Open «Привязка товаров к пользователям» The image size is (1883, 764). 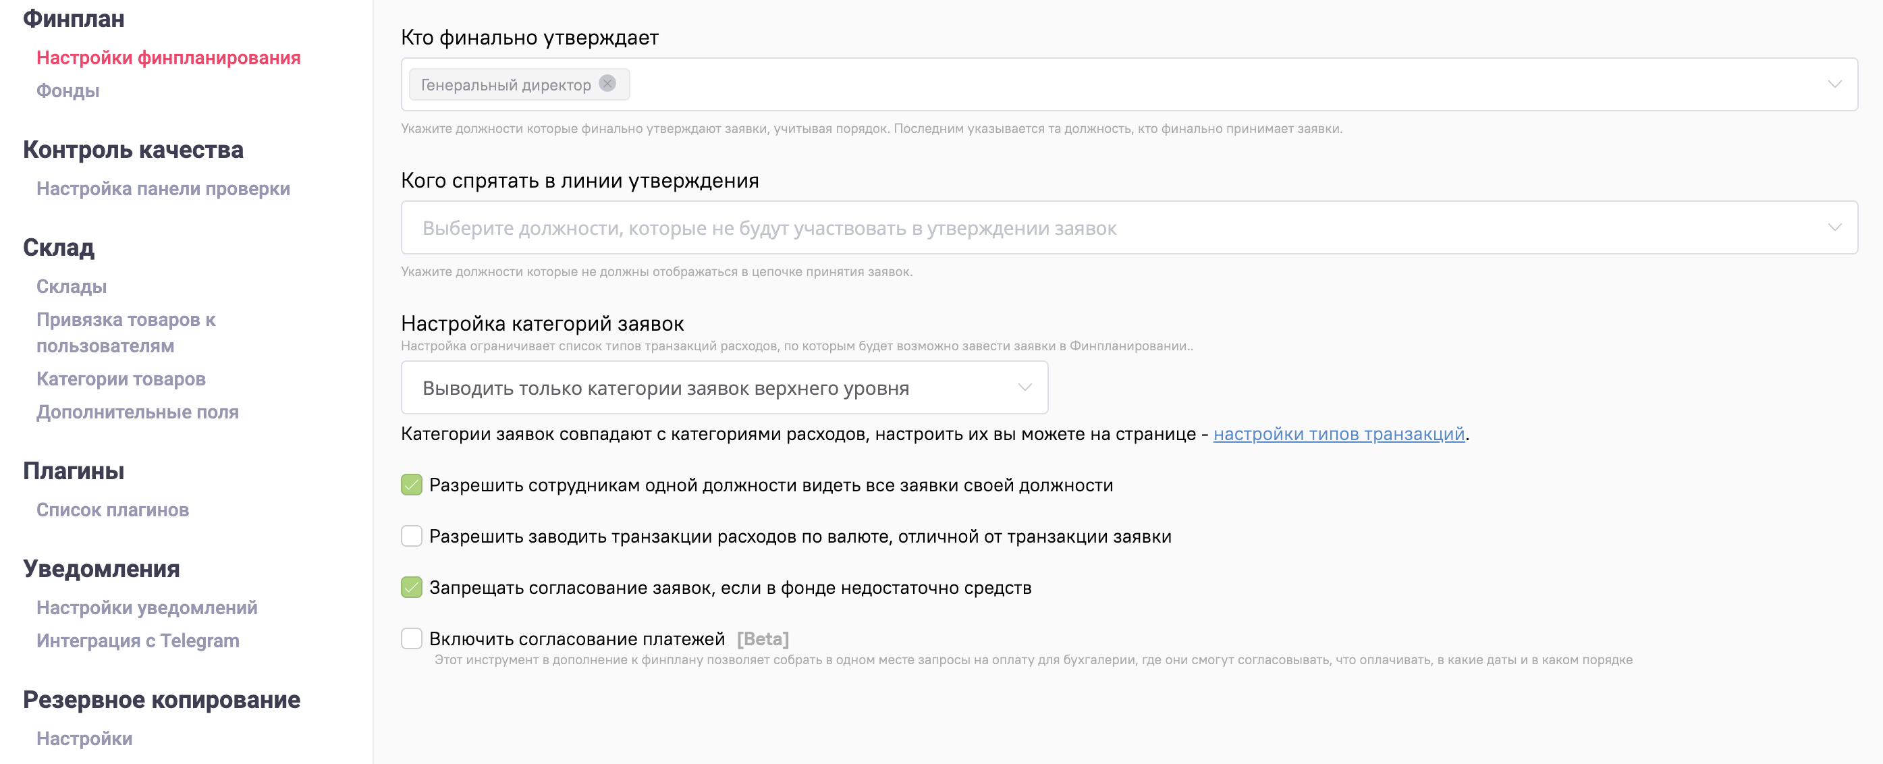[126, 333]
